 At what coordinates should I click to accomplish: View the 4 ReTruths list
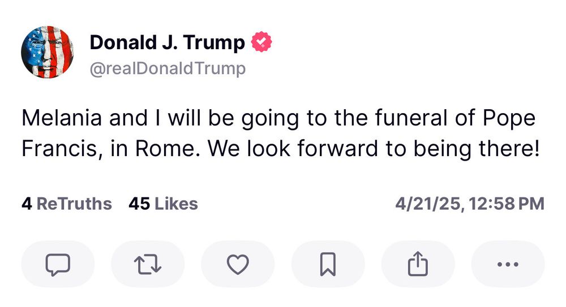[67, 204]
